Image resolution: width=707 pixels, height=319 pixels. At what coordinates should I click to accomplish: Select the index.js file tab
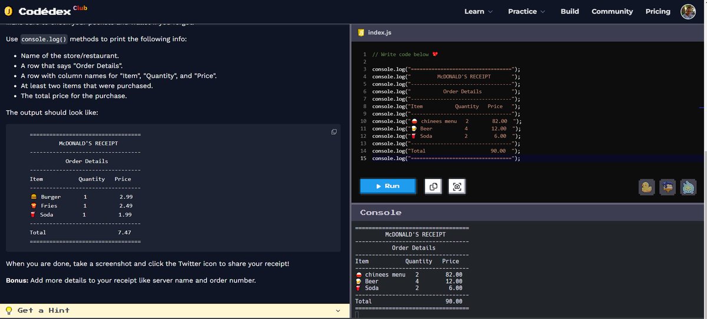coord(374,32)
